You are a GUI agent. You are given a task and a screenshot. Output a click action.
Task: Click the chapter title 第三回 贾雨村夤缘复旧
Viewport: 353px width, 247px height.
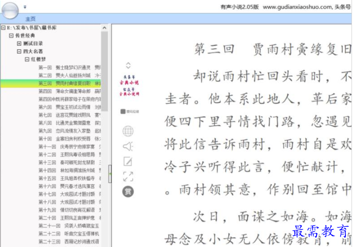point(272,49)
